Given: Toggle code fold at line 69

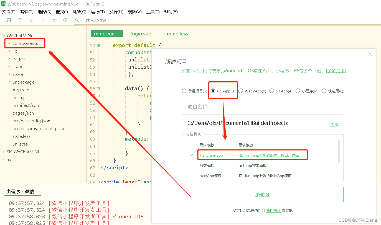Looking at the screenshot, I should (98, 182).
